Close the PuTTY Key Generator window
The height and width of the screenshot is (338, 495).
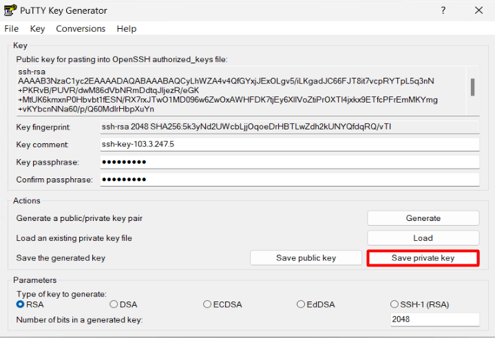478,10
